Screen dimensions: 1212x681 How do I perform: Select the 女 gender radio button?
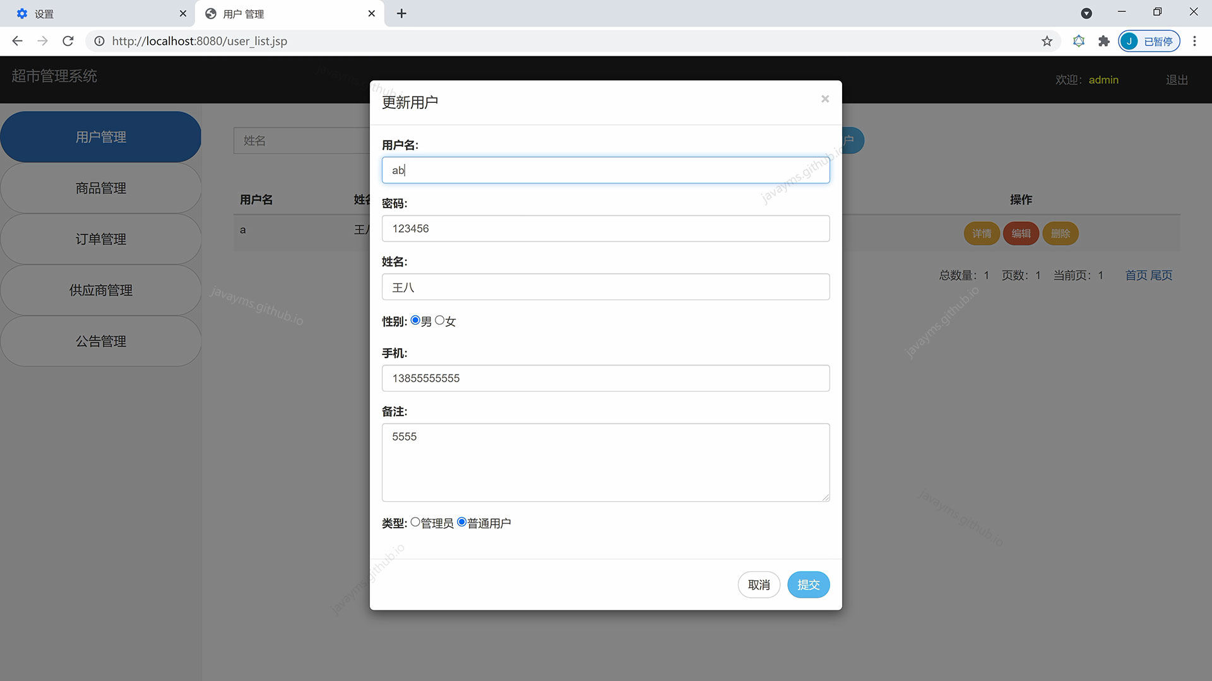point(440,320)
